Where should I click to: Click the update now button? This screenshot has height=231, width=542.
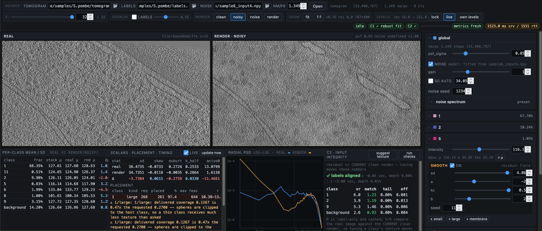click(x=211, y=153)
